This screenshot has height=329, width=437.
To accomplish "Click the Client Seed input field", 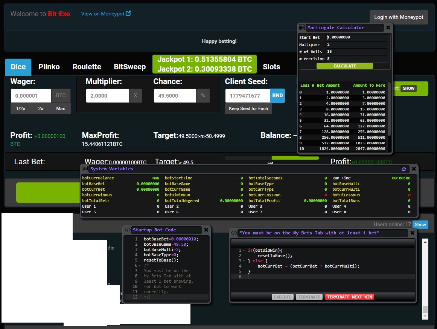I will pos(248,96).
